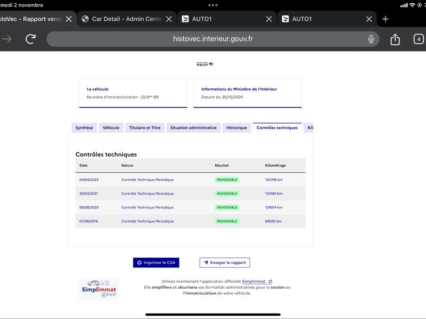The width and height of the screenshot is (426, 319).
Task: Go forward with the arrow icon
Action: 7,39
